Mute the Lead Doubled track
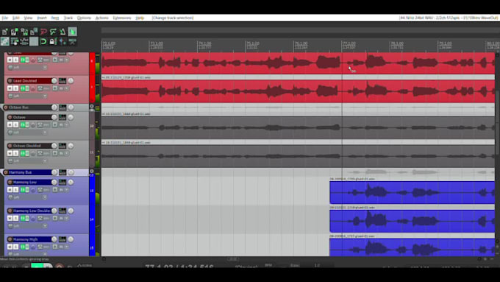The height and width of the screenshot is (282, 500). 10,88
